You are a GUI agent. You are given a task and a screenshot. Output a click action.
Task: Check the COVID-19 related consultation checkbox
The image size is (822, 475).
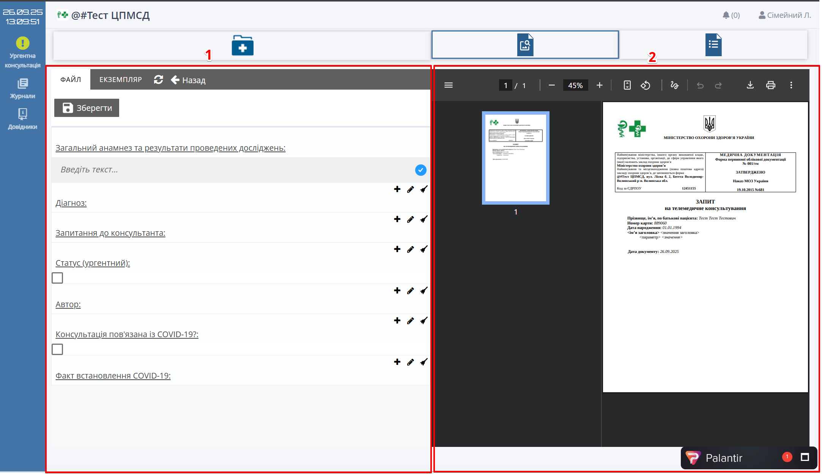tap(57, 349)
